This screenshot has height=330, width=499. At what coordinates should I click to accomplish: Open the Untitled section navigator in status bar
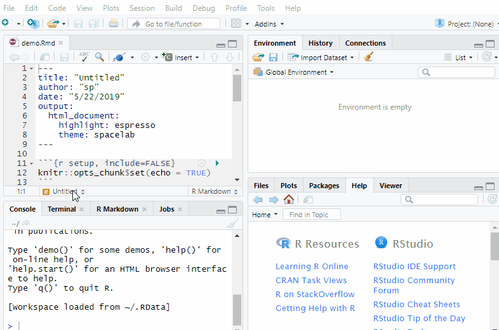click(63, 191)
